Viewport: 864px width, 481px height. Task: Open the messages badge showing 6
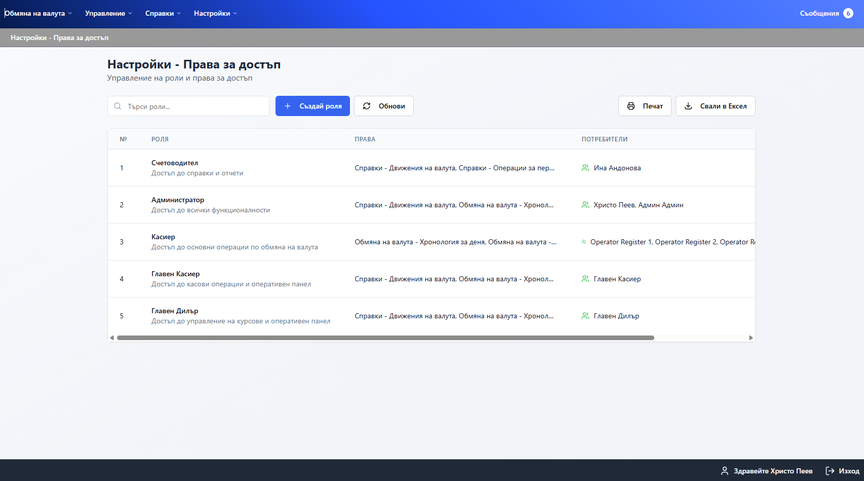[848, 13]
